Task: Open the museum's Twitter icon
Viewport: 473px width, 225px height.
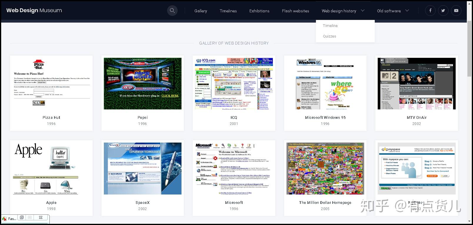Action: click(443, 11)
